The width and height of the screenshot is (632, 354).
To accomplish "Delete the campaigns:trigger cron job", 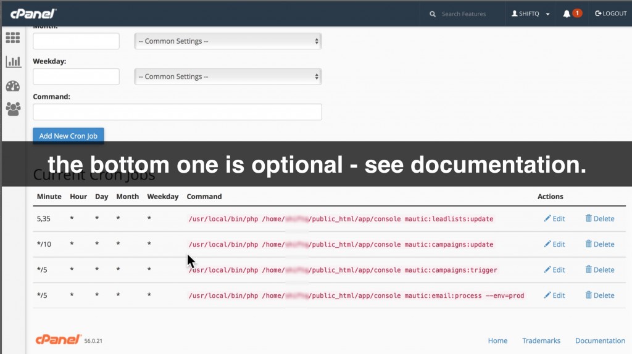I will pos(600,270).
